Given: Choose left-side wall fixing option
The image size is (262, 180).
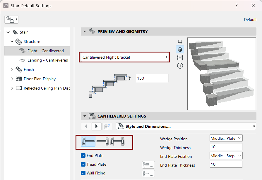Looking at the screenshot, I should click(88, 141).
